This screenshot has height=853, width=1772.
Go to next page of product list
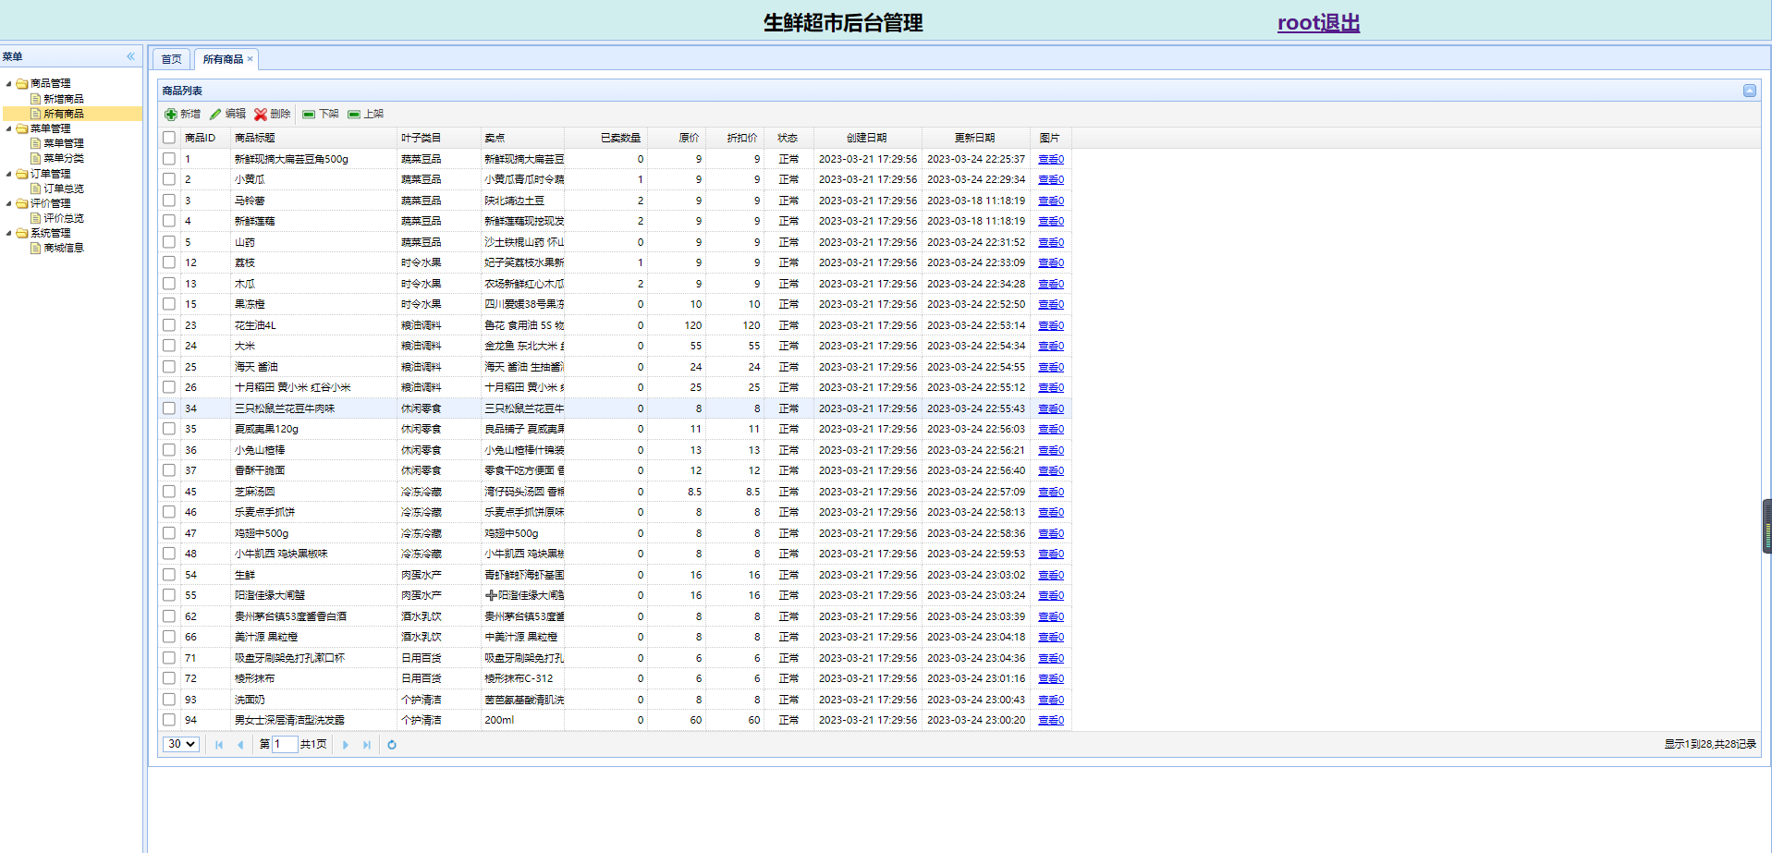click(346, 745)
